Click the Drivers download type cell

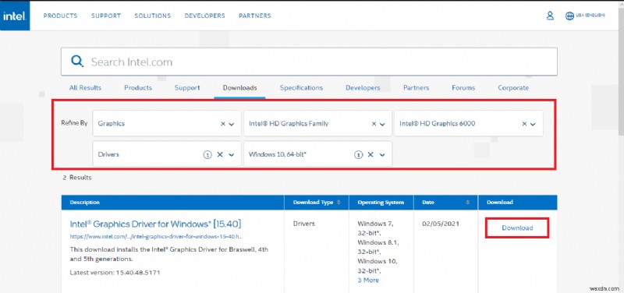(304, 224)
